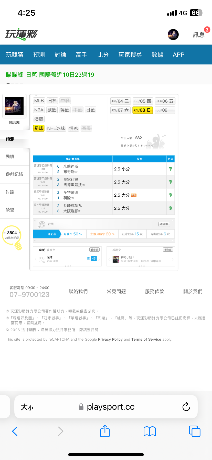Click 莊家殺手 15 次 stat
212x460 pixels.
[132, 234]
